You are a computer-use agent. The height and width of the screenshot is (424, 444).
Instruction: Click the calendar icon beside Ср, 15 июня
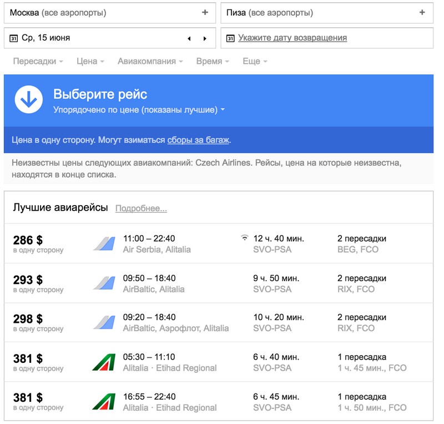coord(13,38)
